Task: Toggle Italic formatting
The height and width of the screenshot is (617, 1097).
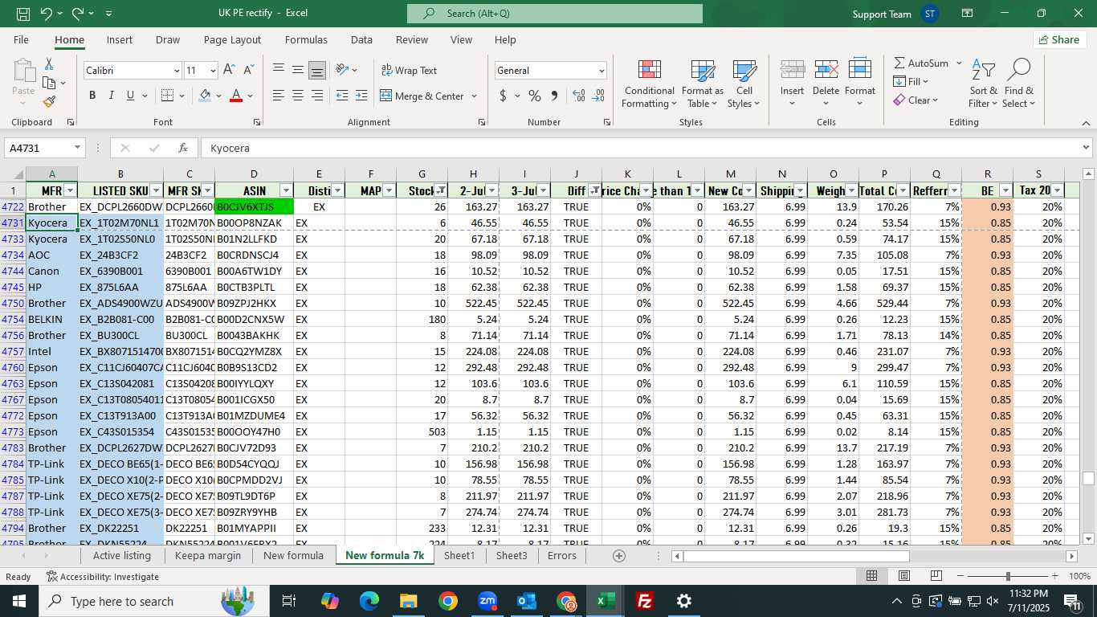Action: click(x=112, y=96)
